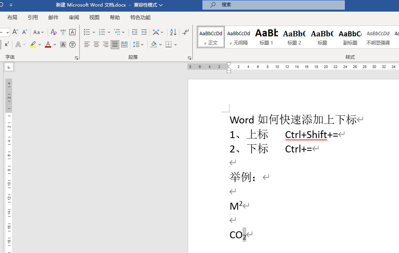Increase font size with the grow font icon
The width and height of the screenshot is (399, 253).
pyautogui.click(x=15, y=32)
